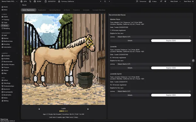Open the Arthur assistant page
This screenshot has height=122, width=196.
pyautogui.click(x=5, y=80)
